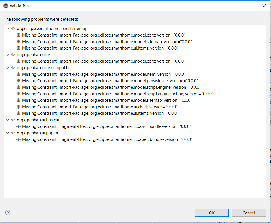Click package icon of model.sitemap under io.rest.sitemap
The image size is (271, 223).
19,42
